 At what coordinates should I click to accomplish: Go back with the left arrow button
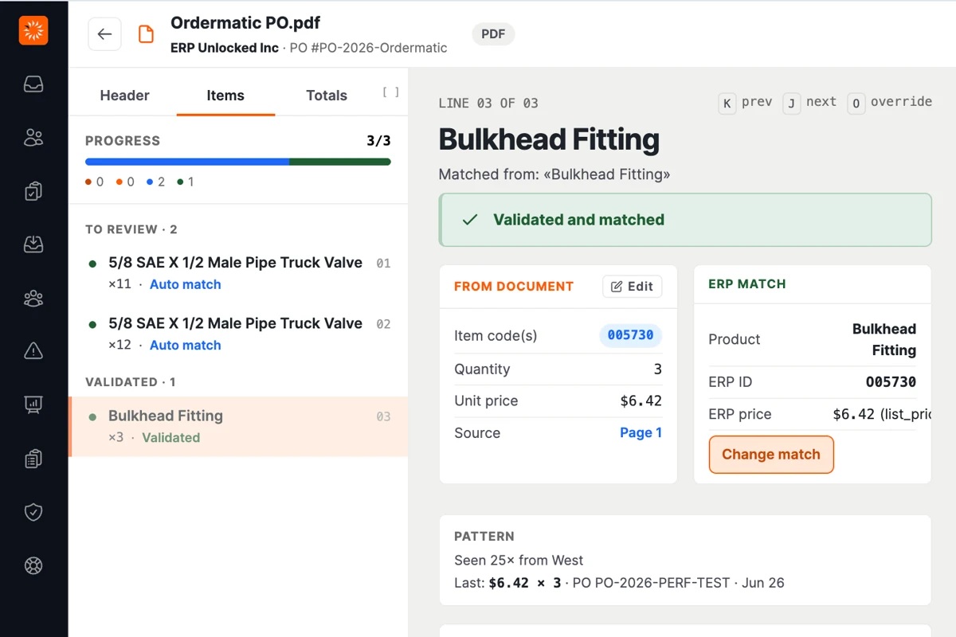pyautogui.click(x=104, y=34)
